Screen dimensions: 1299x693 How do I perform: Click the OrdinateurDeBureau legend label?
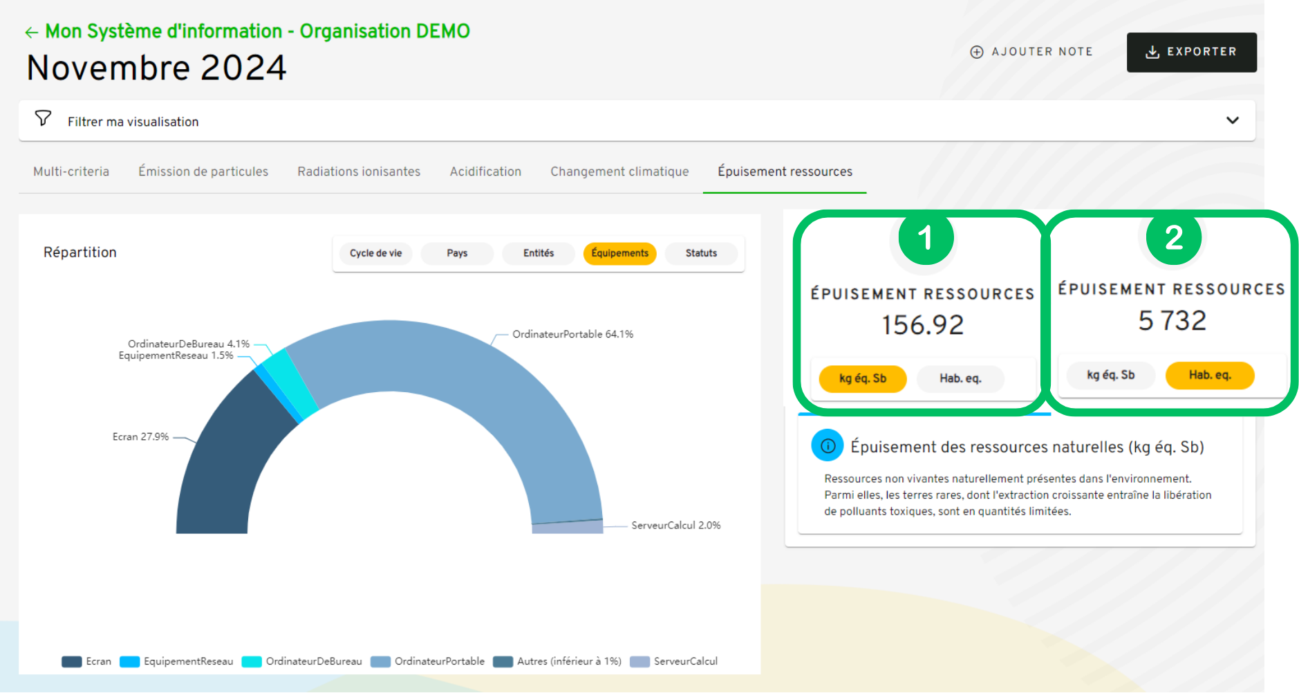coord(314,662)
